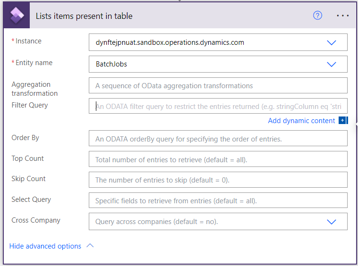The width and height of the screenshot is (358, 266).
Task: Click the Skip Count input field
Action: (218, 180)
